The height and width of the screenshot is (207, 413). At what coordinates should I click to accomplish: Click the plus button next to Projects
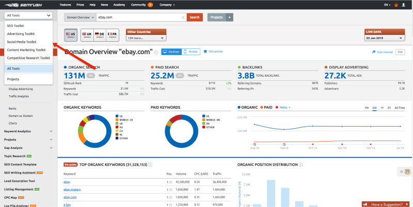230,17
